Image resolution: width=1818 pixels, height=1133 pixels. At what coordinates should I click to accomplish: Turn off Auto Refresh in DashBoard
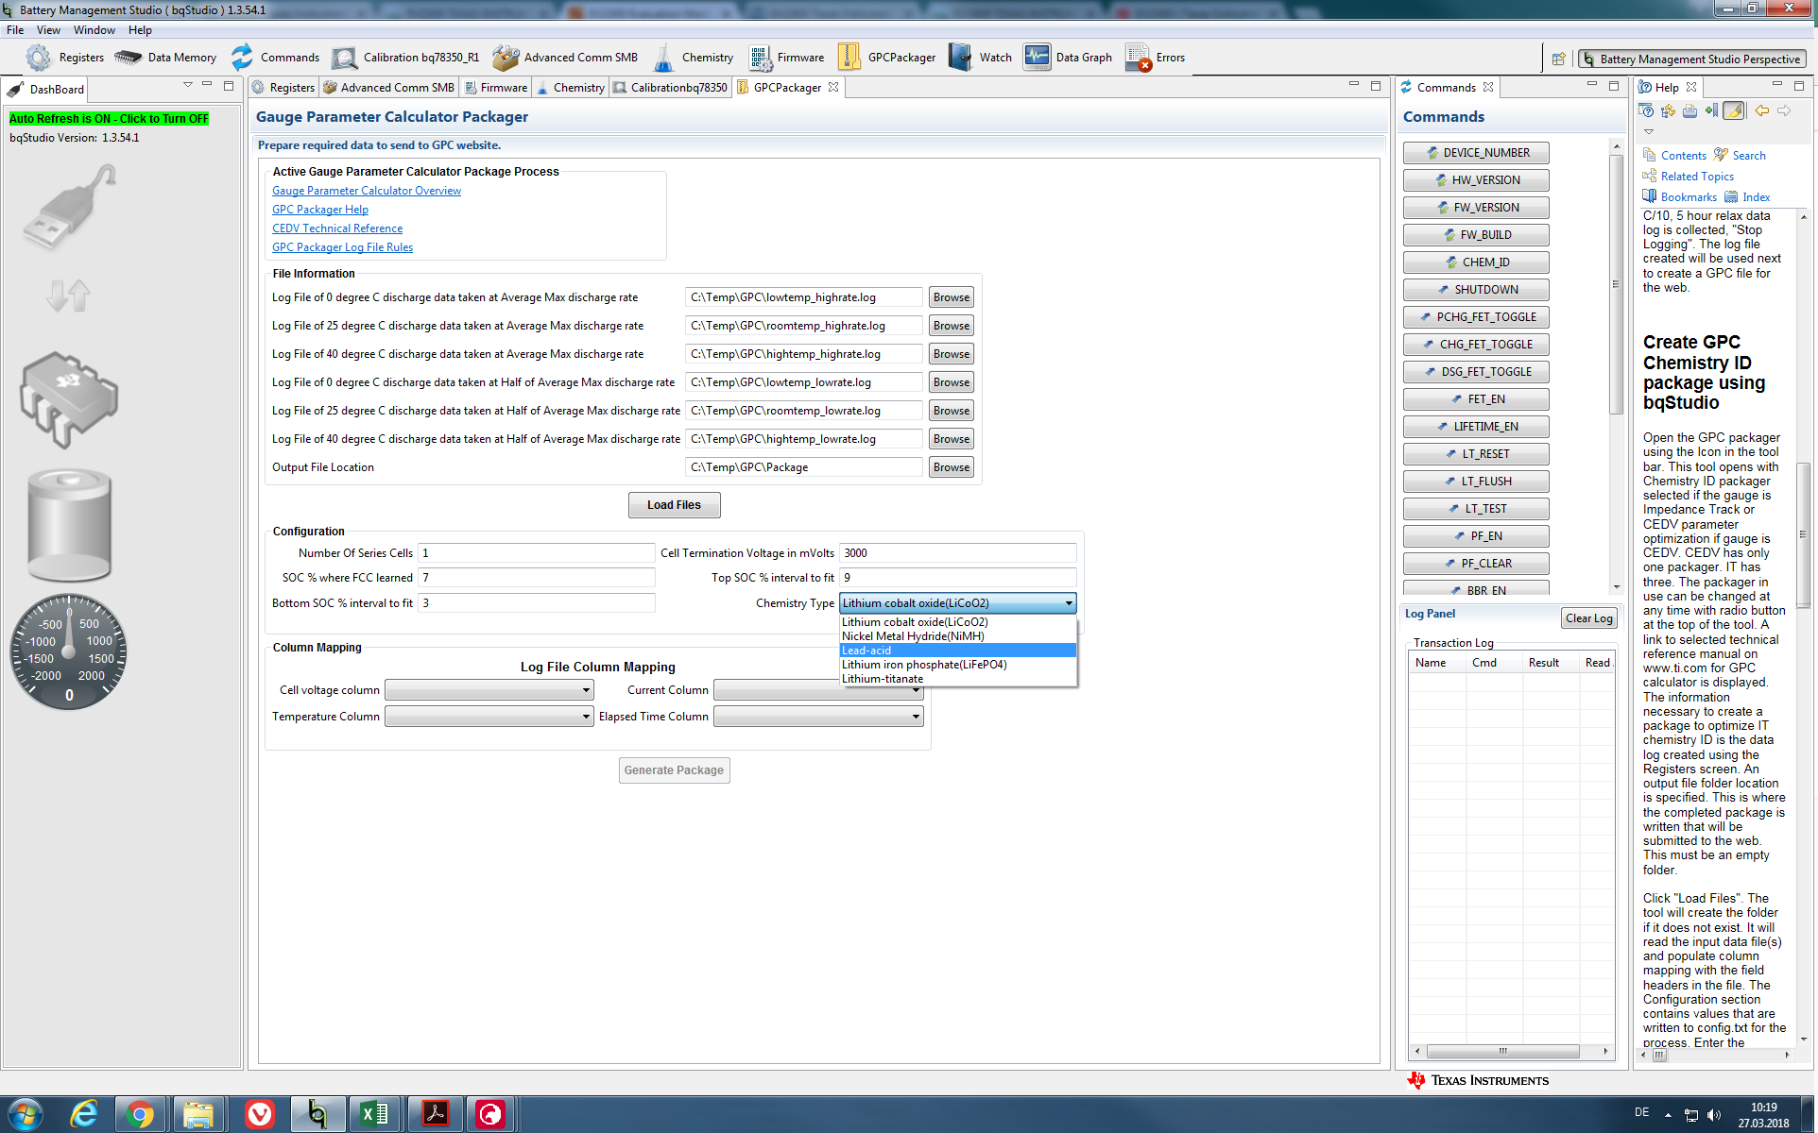coord(109,119)
